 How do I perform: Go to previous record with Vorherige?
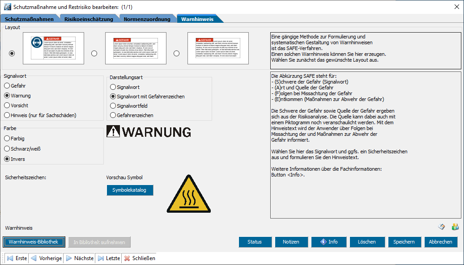[x=46, y=258]
